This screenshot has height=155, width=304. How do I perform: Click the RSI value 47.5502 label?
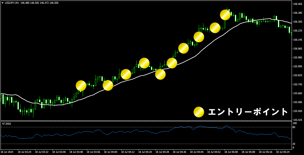click(x=7, y=123)
